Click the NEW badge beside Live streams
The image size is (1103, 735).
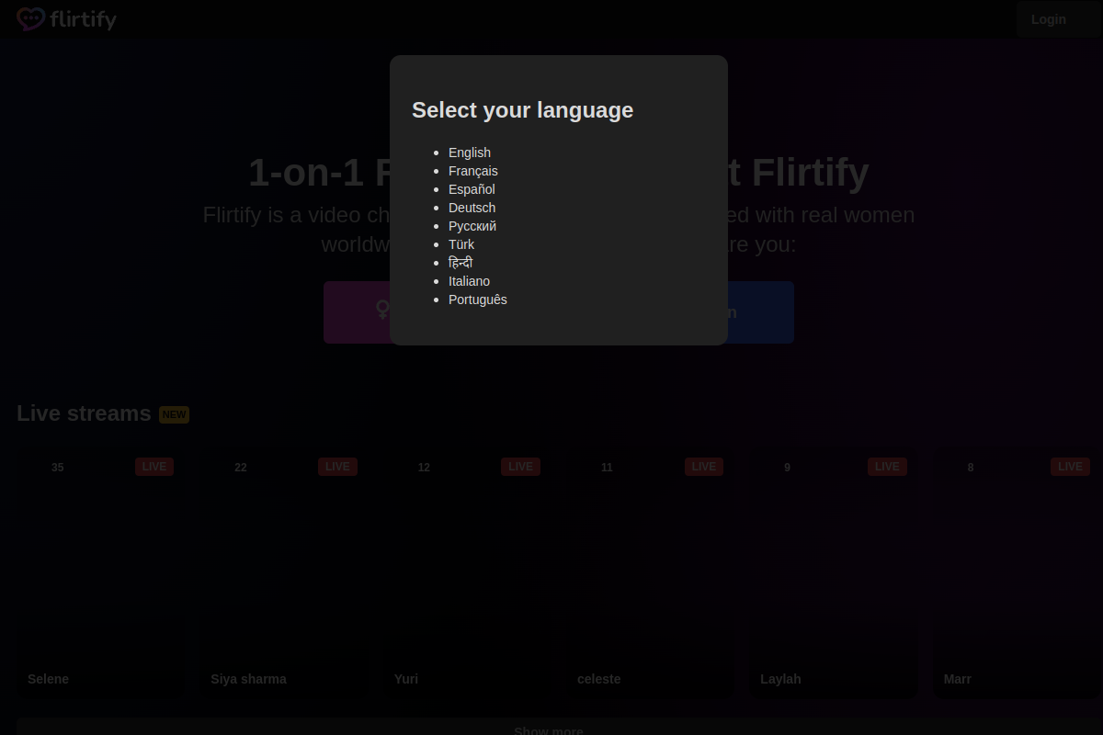click(x=174, y=414)
